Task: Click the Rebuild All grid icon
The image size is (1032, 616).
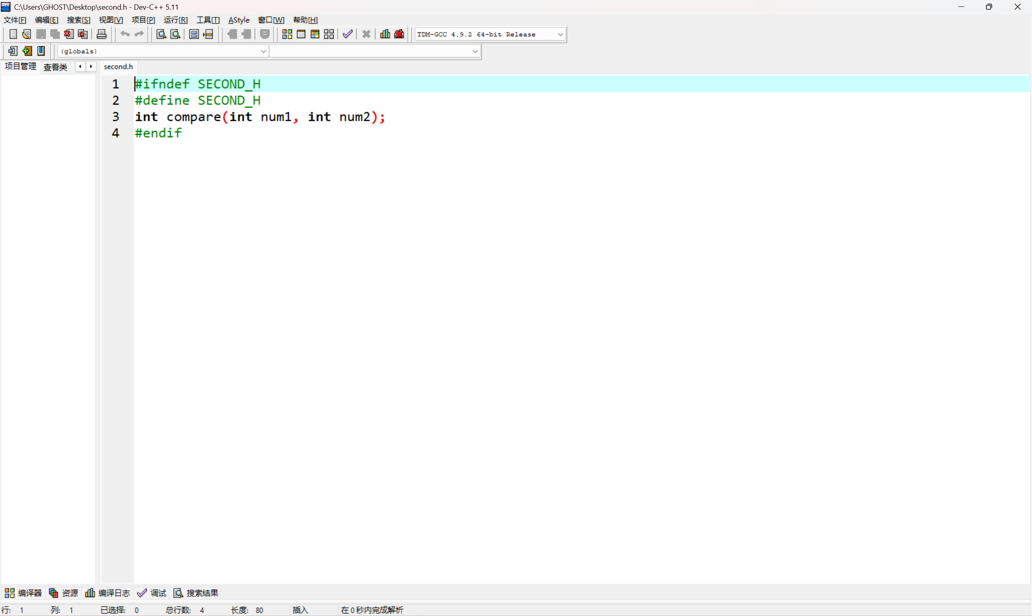Action: point(329,34)
